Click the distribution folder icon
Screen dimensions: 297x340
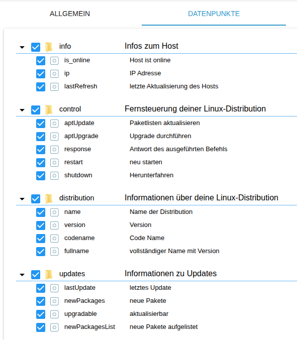tap(49, 198)
